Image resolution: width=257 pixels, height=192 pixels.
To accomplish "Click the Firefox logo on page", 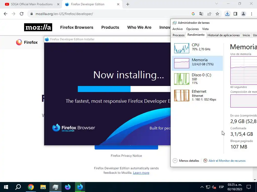I will (x=27, y=42).
